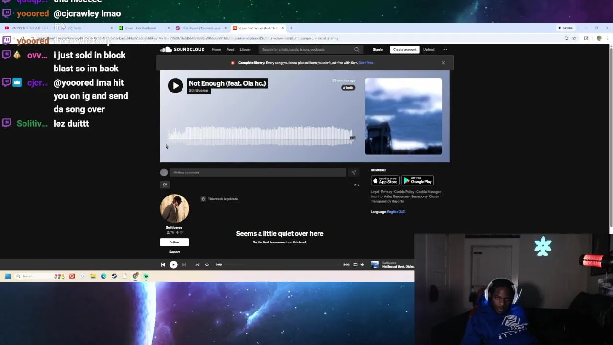Open the Home nav item
613x345 pixels.
pyautogui.click(x=216, y=49)
